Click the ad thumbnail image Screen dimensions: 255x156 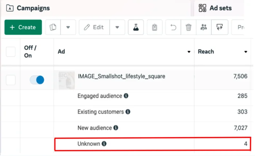[67, 80]
